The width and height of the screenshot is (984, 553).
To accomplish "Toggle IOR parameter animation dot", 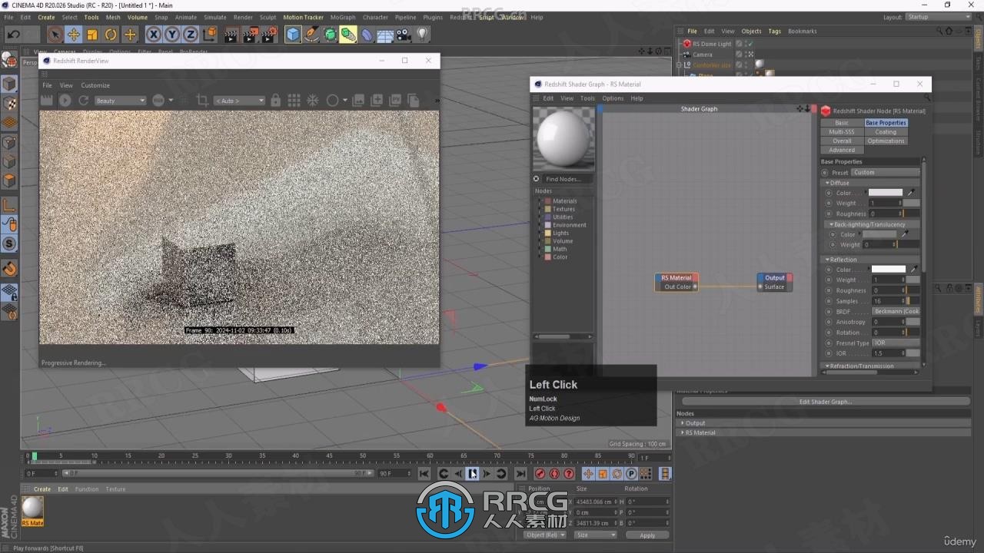I will (829, 353).
